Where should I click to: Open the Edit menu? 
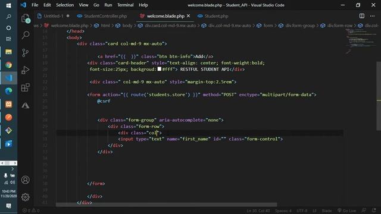click(x=47, y=5)
